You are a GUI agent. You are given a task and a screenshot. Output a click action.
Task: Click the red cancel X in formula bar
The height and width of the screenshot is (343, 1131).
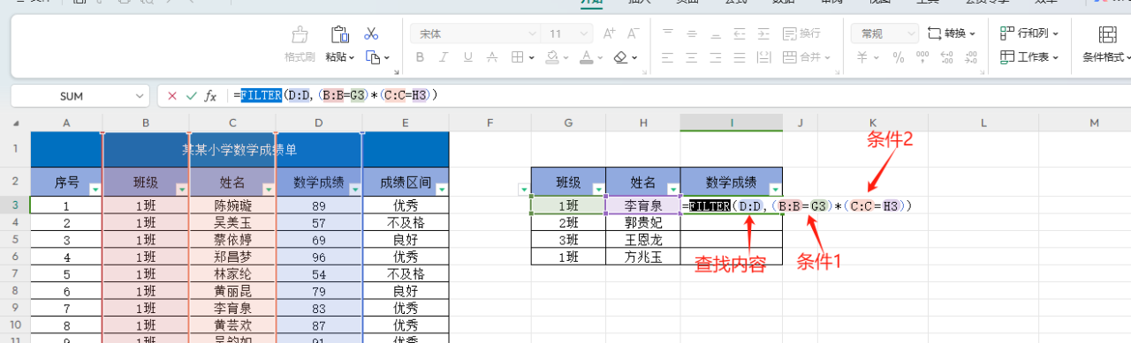171,95
